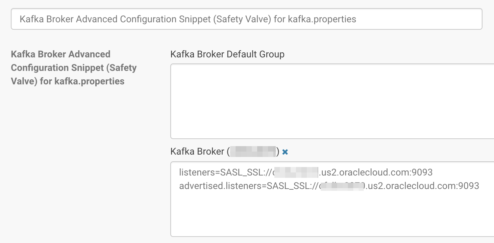This screenshot has height=243, width=494.
Task: Click the blurred hostname in advertised.listeners line
Action: click(x=342, y=186)
